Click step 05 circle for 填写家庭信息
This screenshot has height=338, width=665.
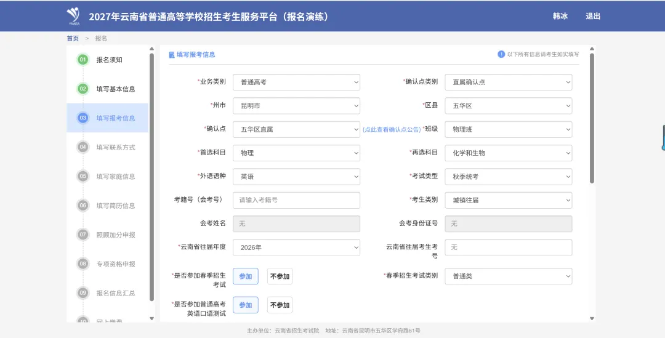tap(83, 176)
